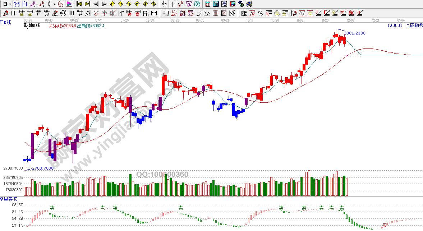Jump to last bar with skip-to-end arrow
The image size is (423, 231).
tap(87, 4)
